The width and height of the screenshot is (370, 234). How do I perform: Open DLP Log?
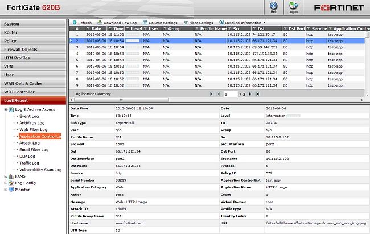pyautogui.click(x=27, y=156)
